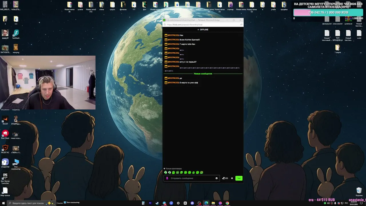This screenshot has width=366, height=206.
Task: Click message '7 марта тебя бан'
Action: pyautogui.click(x=187, y=44)
